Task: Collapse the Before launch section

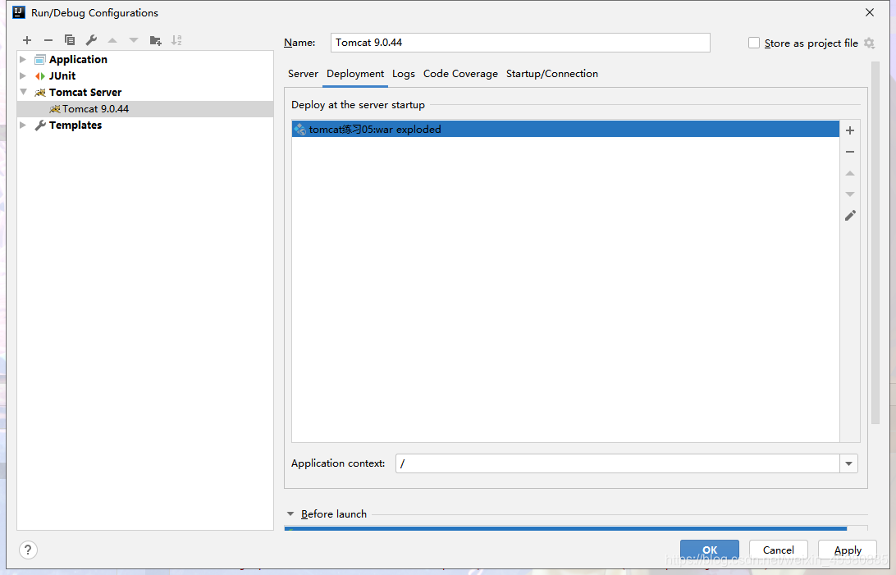Action: (x=290, y=514)
